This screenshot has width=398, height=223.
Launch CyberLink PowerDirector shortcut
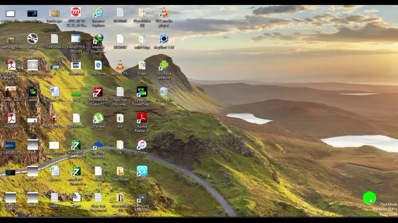pos(142,97)
